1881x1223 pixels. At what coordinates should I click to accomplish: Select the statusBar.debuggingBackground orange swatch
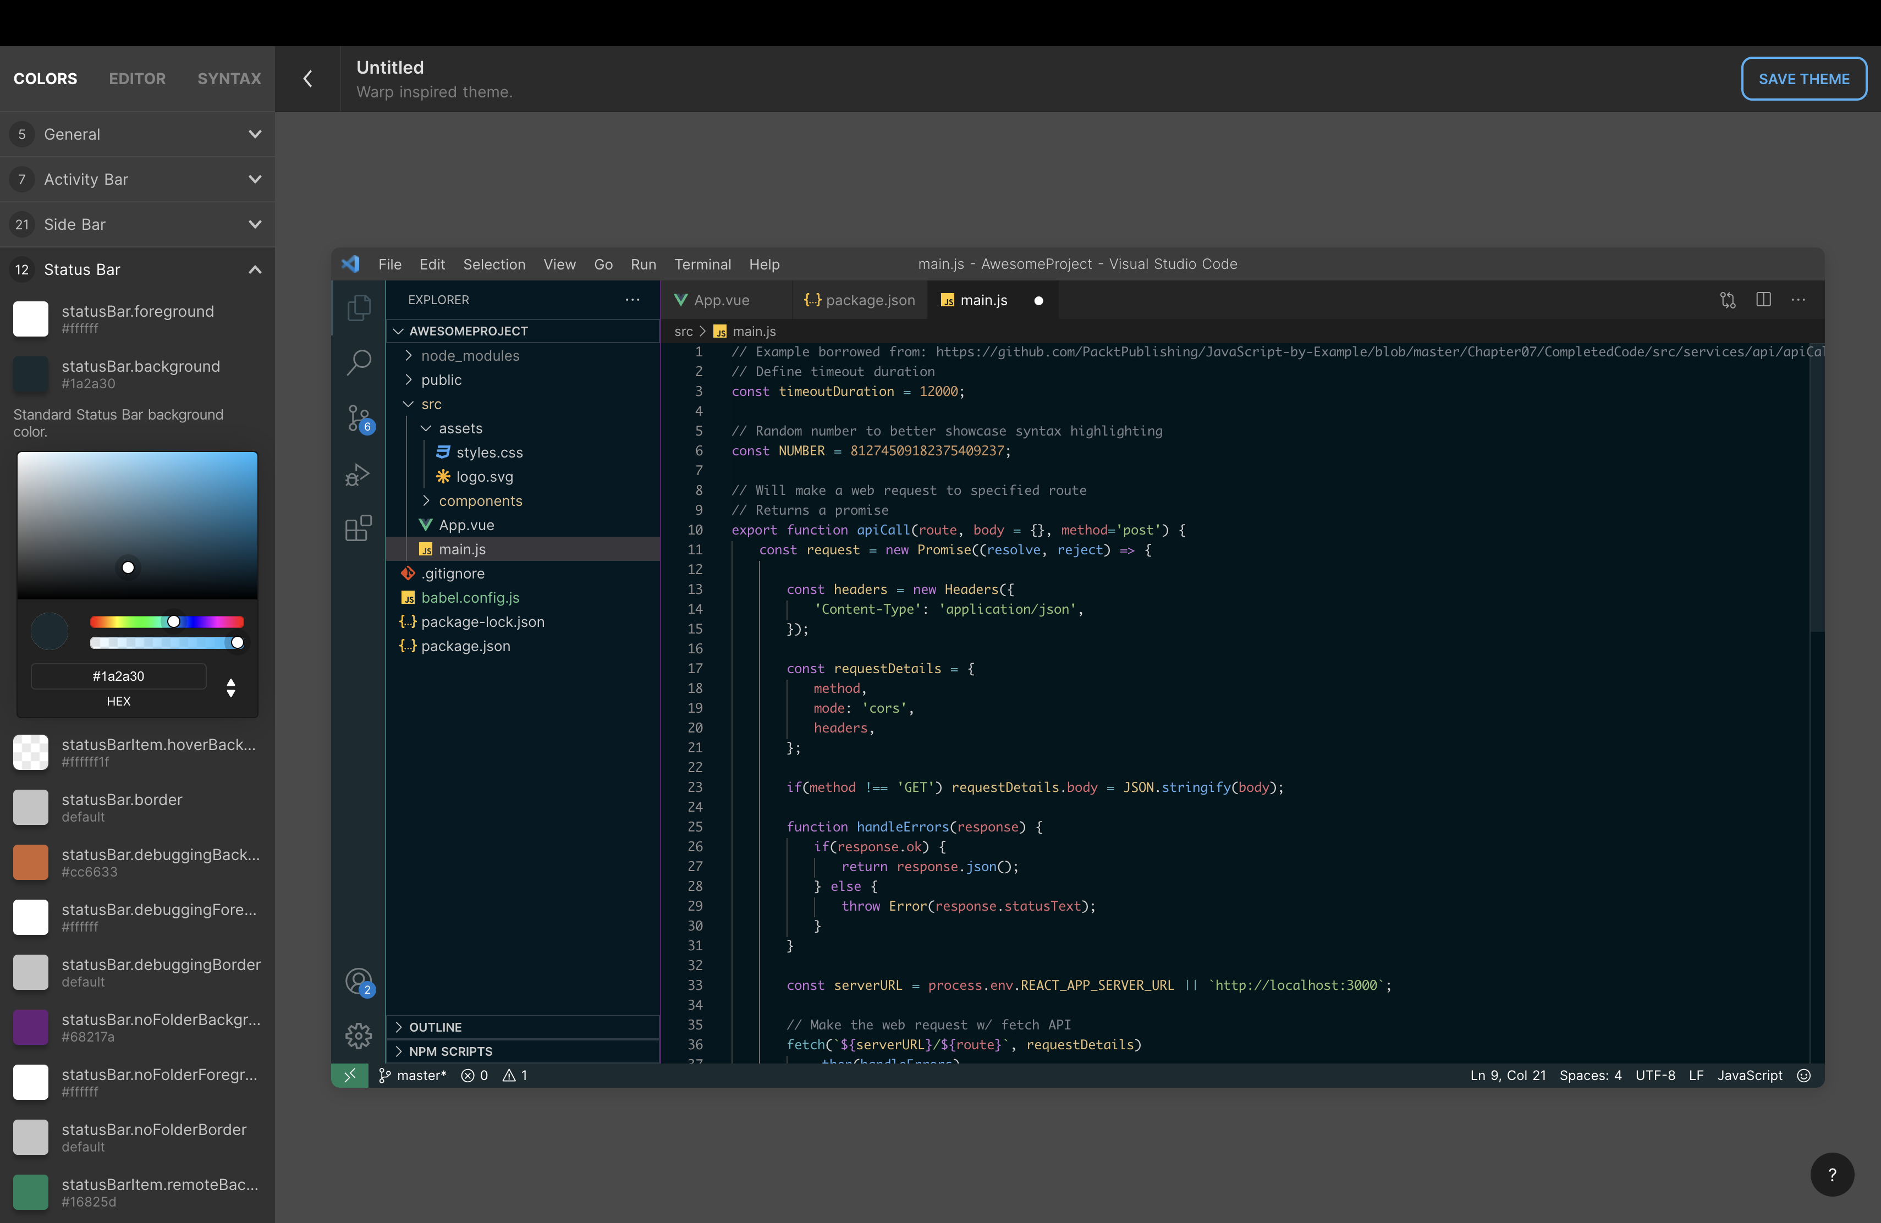coord(31,862)
